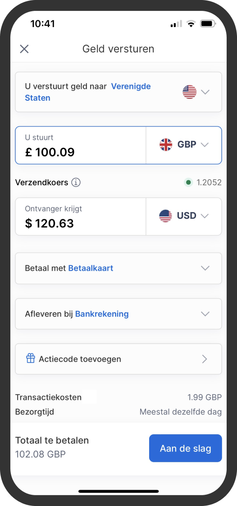This screenshot has width=237, height=506.
Task: Focus the U stuurt amount field
Action: 81,145
